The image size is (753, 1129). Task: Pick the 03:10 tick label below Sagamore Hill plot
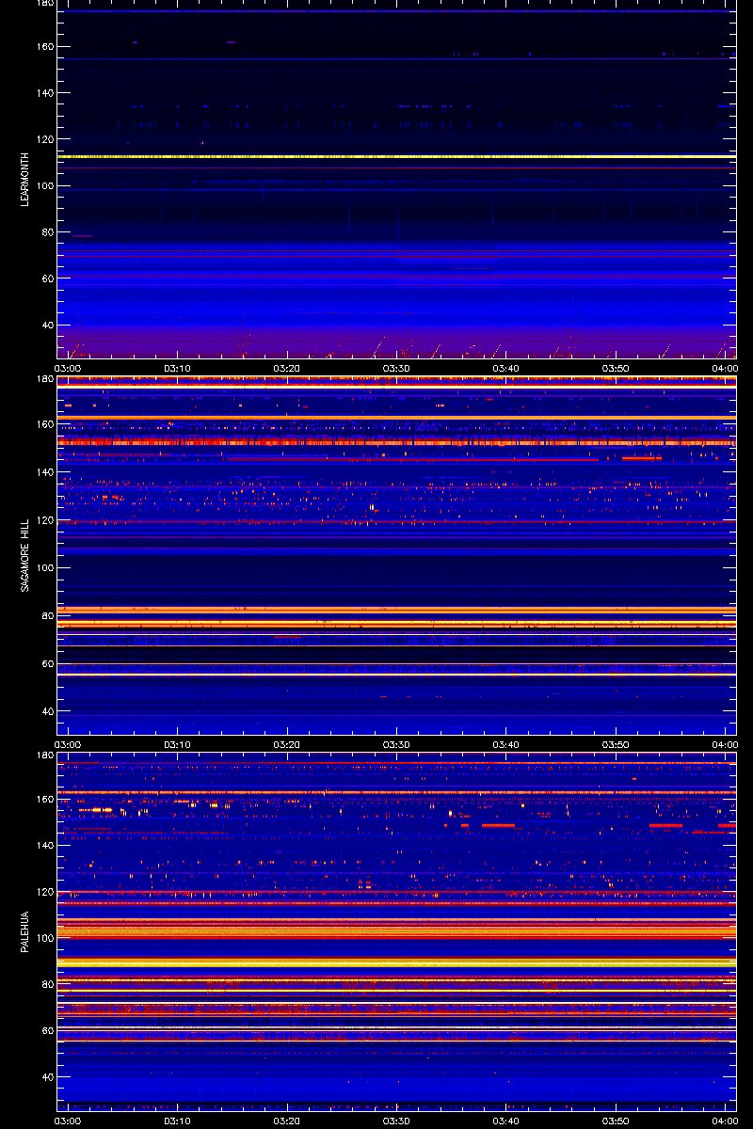click(178, 744)
